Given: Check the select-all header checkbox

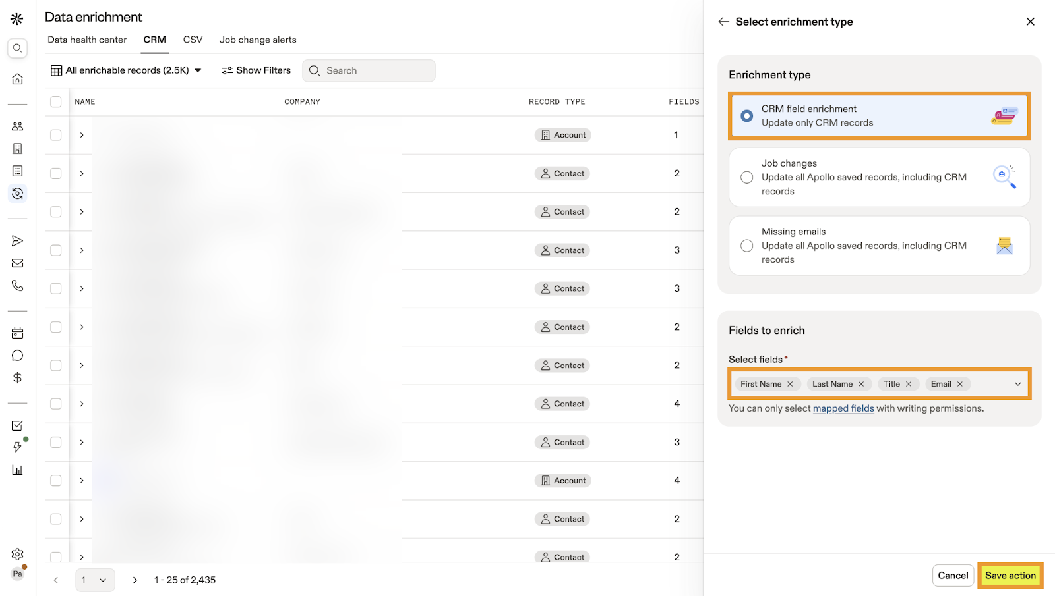Looking at the screenshot, I should coord(56,102).
